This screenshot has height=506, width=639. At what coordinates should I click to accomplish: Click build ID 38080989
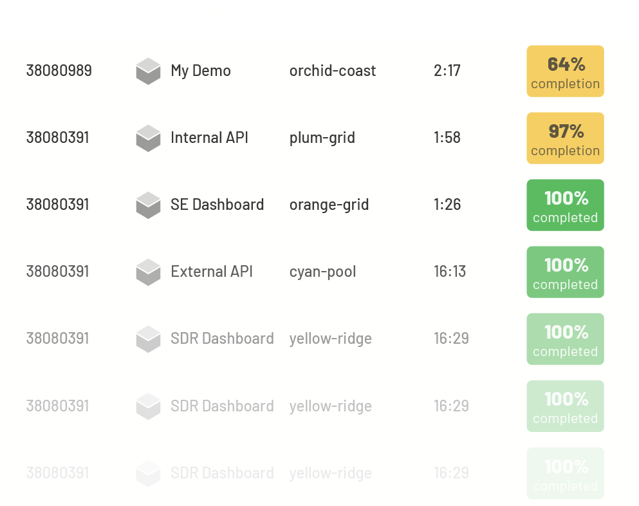tap(59, 71)
